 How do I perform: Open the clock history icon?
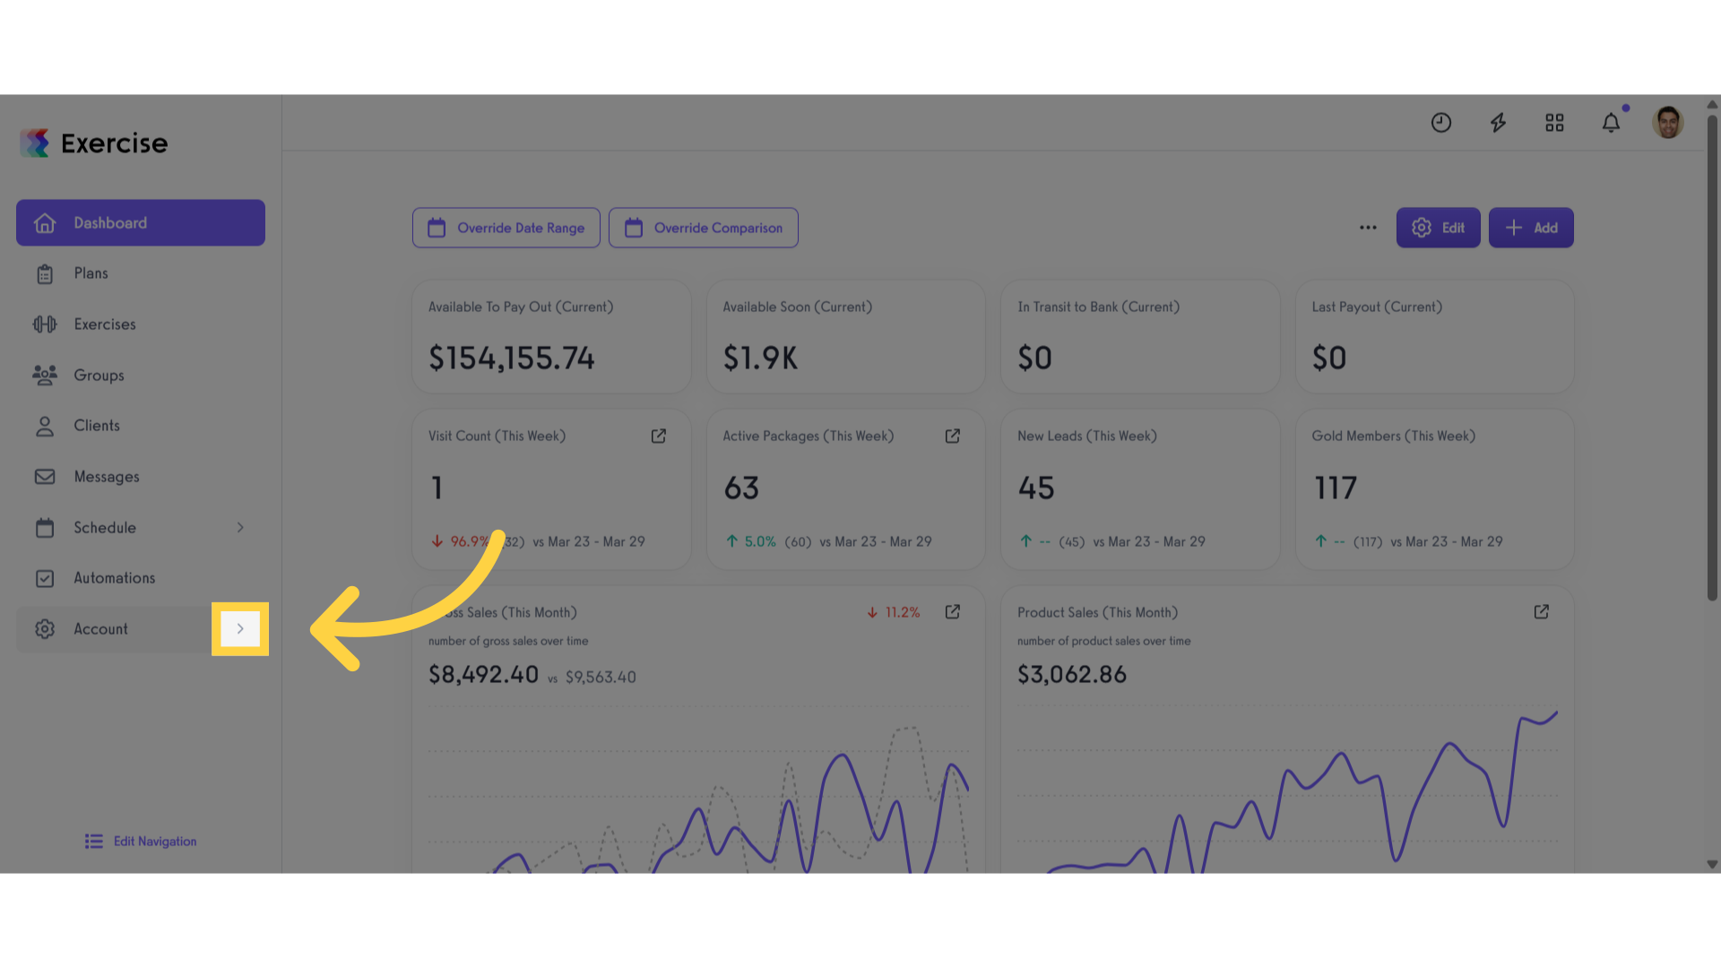(1440, 123)
